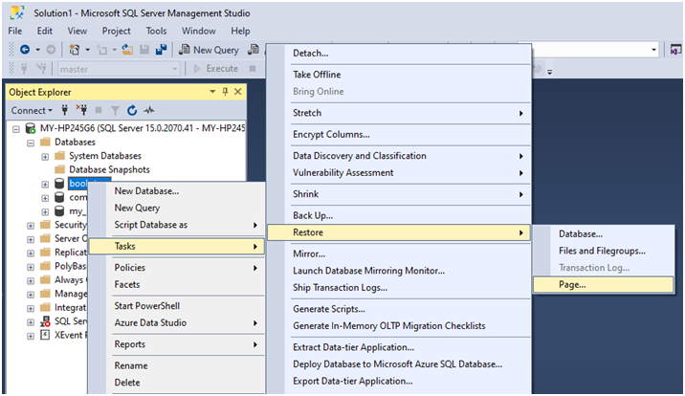Image resolution: width=685 pixels, height=396 pixels.
Task: Choose Restore Database... option
Action: [604, 234]
